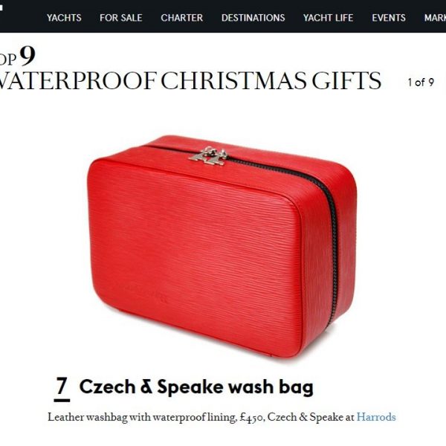
Task: Click the silver zipper pulls on the bag
Action: (x=208, y=156)
